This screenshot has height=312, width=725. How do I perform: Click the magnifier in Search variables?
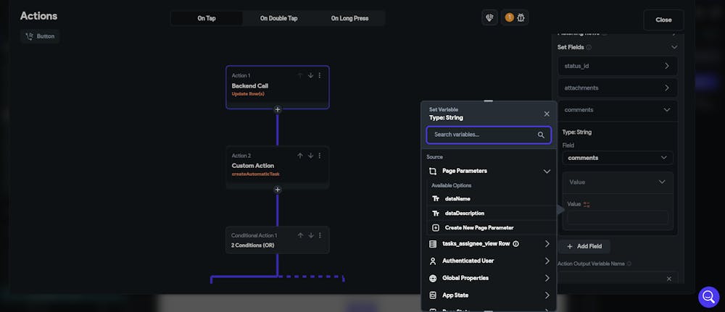[x=541, y=135]
